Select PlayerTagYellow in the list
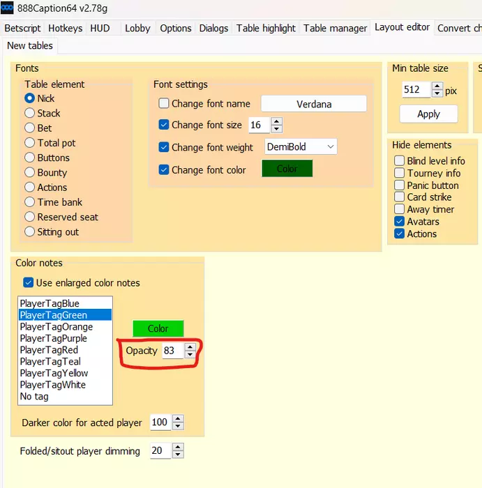The height and width of the screenshot is (488, 482). coord(65,373)
